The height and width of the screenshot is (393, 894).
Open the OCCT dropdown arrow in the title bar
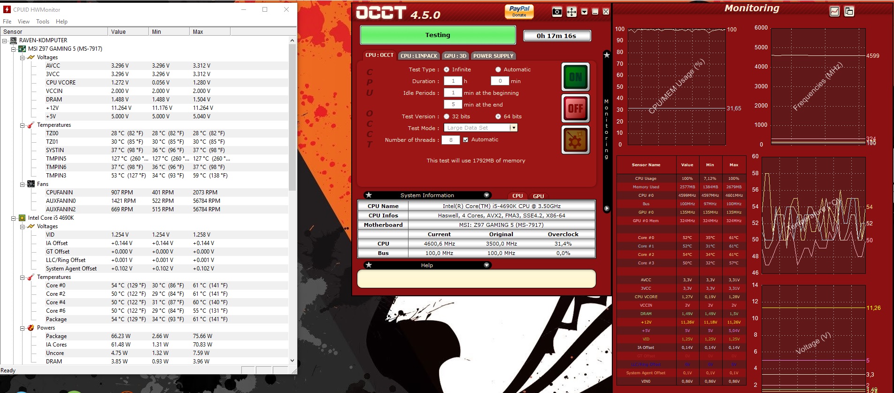(585, 12)
